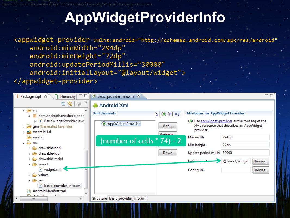Expand the drawable-ldpi folder
Image resolution: width=290 pixels, height=218 pixels.
[x=29, y=153]
